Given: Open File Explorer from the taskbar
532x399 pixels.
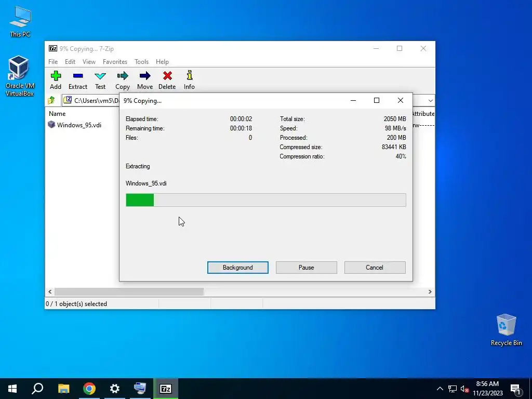Looking at the screenshot, I should tap(63, 389).
